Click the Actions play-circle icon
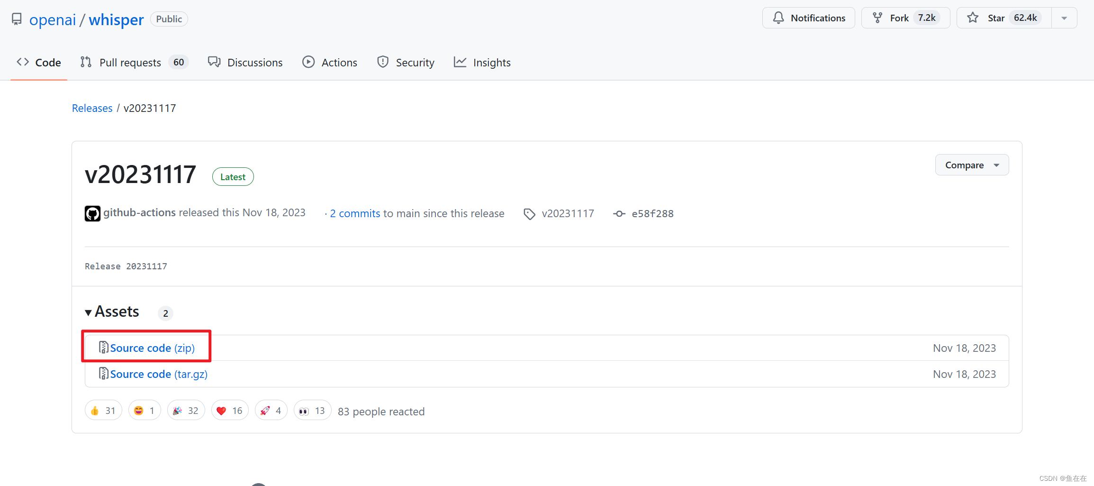The width and height of the screenshot is (1094, 486). 308,62
